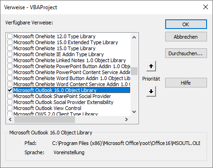The height and width of the screenshot is (168, 213).
Task: Check OneNote Word Content Service Addin
Action: [10, 84]
